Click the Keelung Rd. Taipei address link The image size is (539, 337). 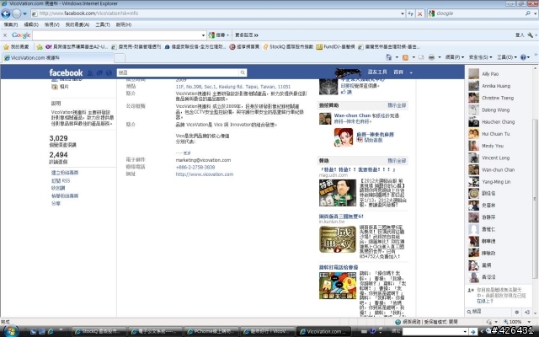click(x=233, y=87)
